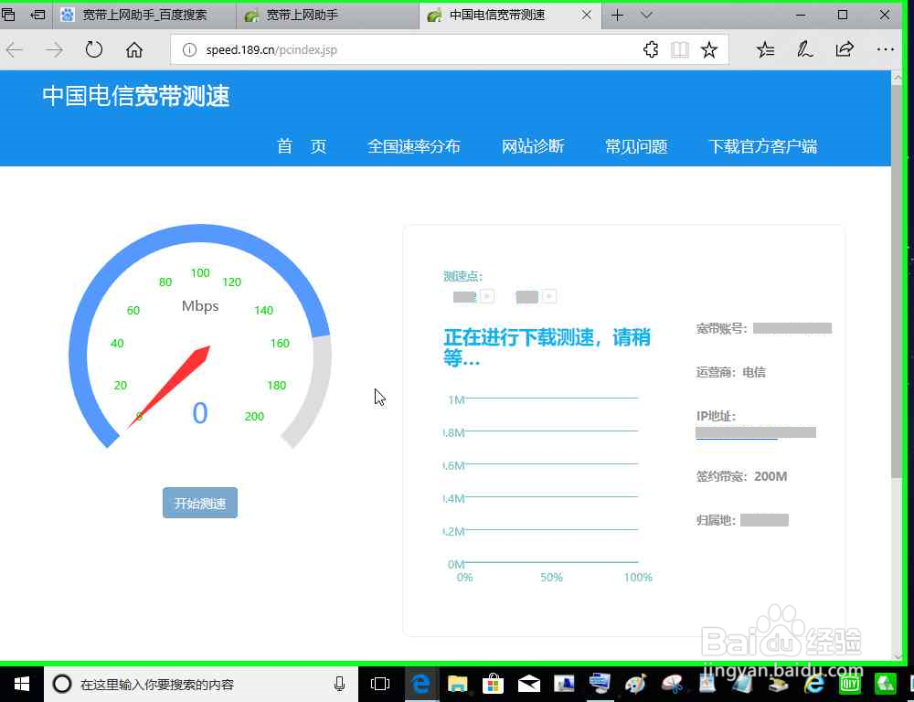Image resolution: width=914 pixels, height=702 pixels.
Task: Share this page using the share icon
Action: 845,49
